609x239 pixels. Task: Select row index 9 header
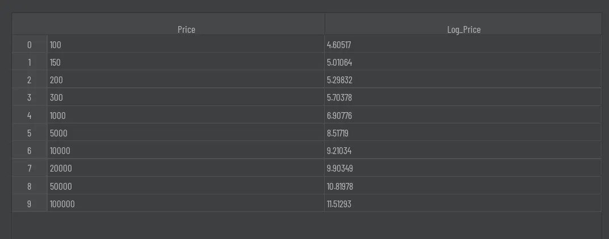(30, 204)
